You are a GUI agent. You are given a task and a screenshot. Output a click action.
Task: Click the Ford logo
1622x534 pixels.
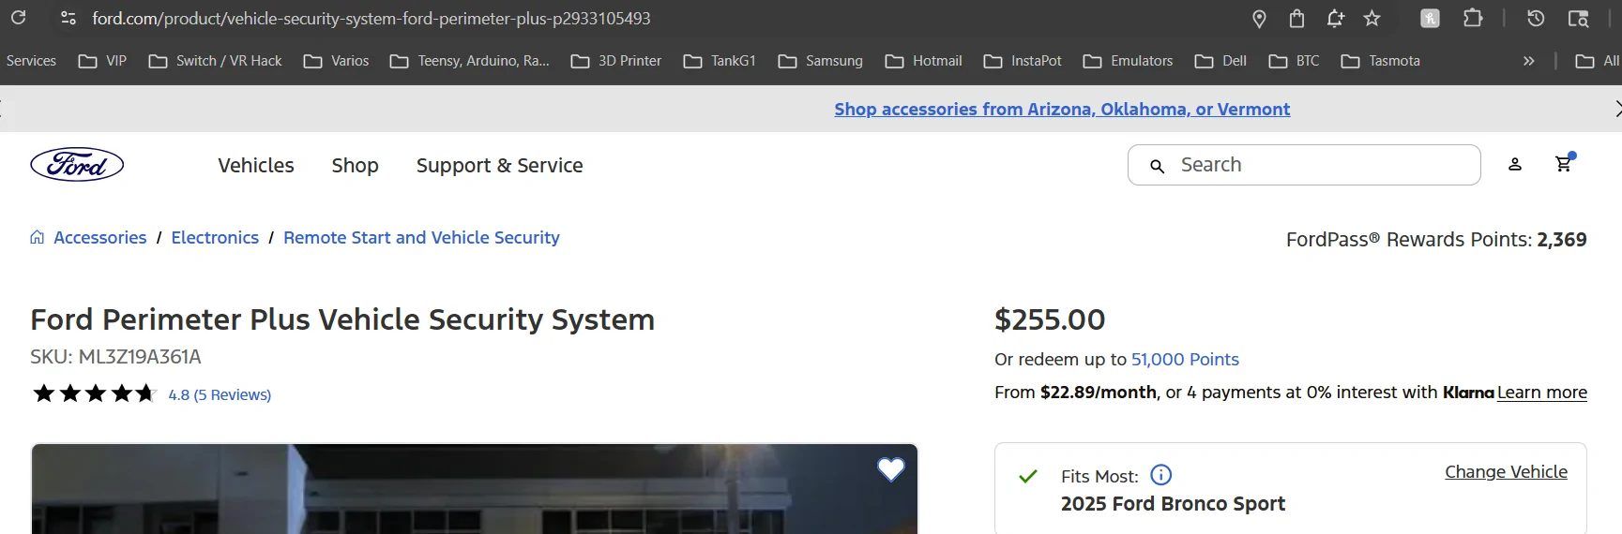point(77,165)
